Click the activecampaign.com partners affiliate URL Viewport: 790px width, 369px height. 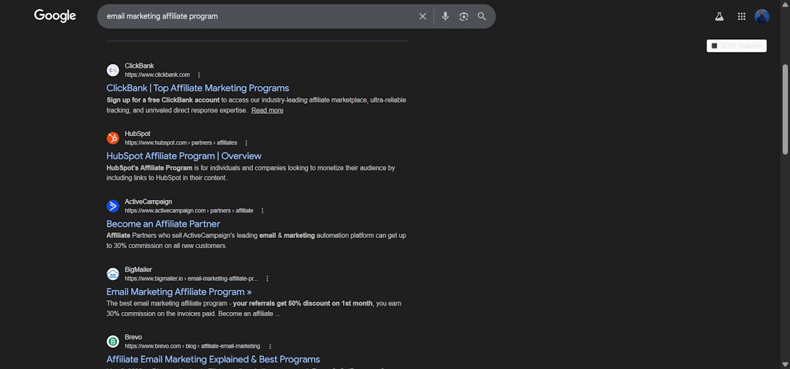[189, 211]
